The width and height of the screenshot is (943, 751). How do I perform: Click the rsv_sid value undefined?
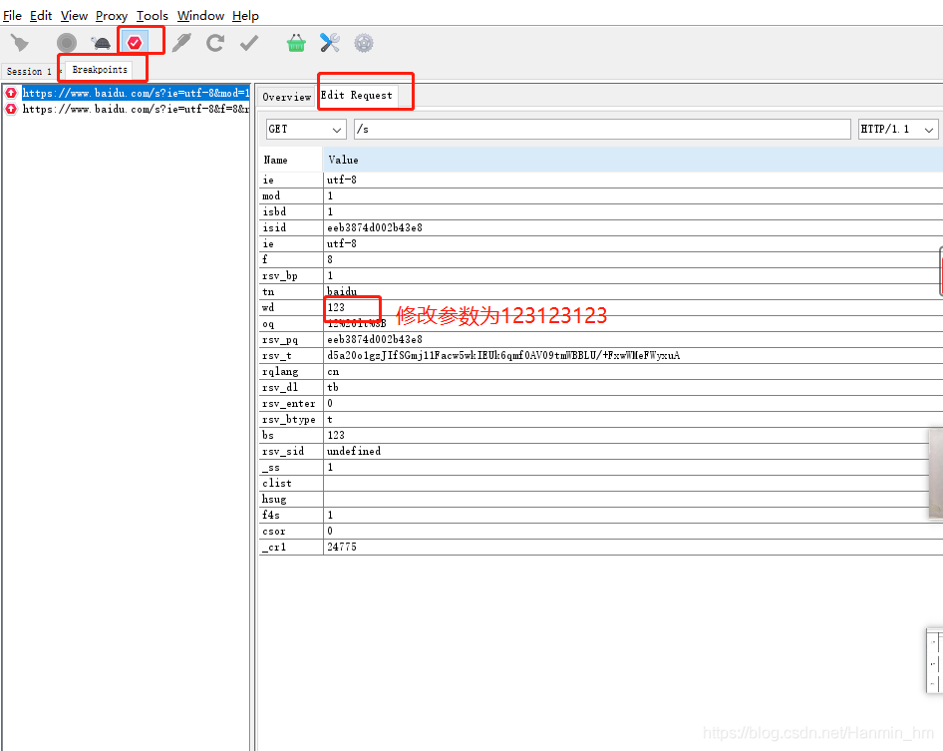pyautogui.click(x=633, y=452)
